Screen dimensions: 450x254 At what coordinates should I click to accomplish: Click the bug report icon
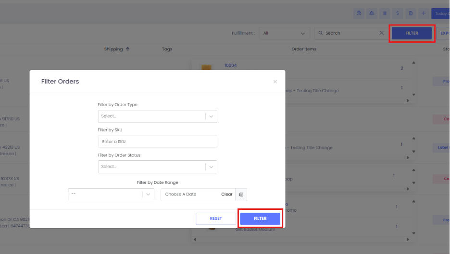[x=372, y=13]
